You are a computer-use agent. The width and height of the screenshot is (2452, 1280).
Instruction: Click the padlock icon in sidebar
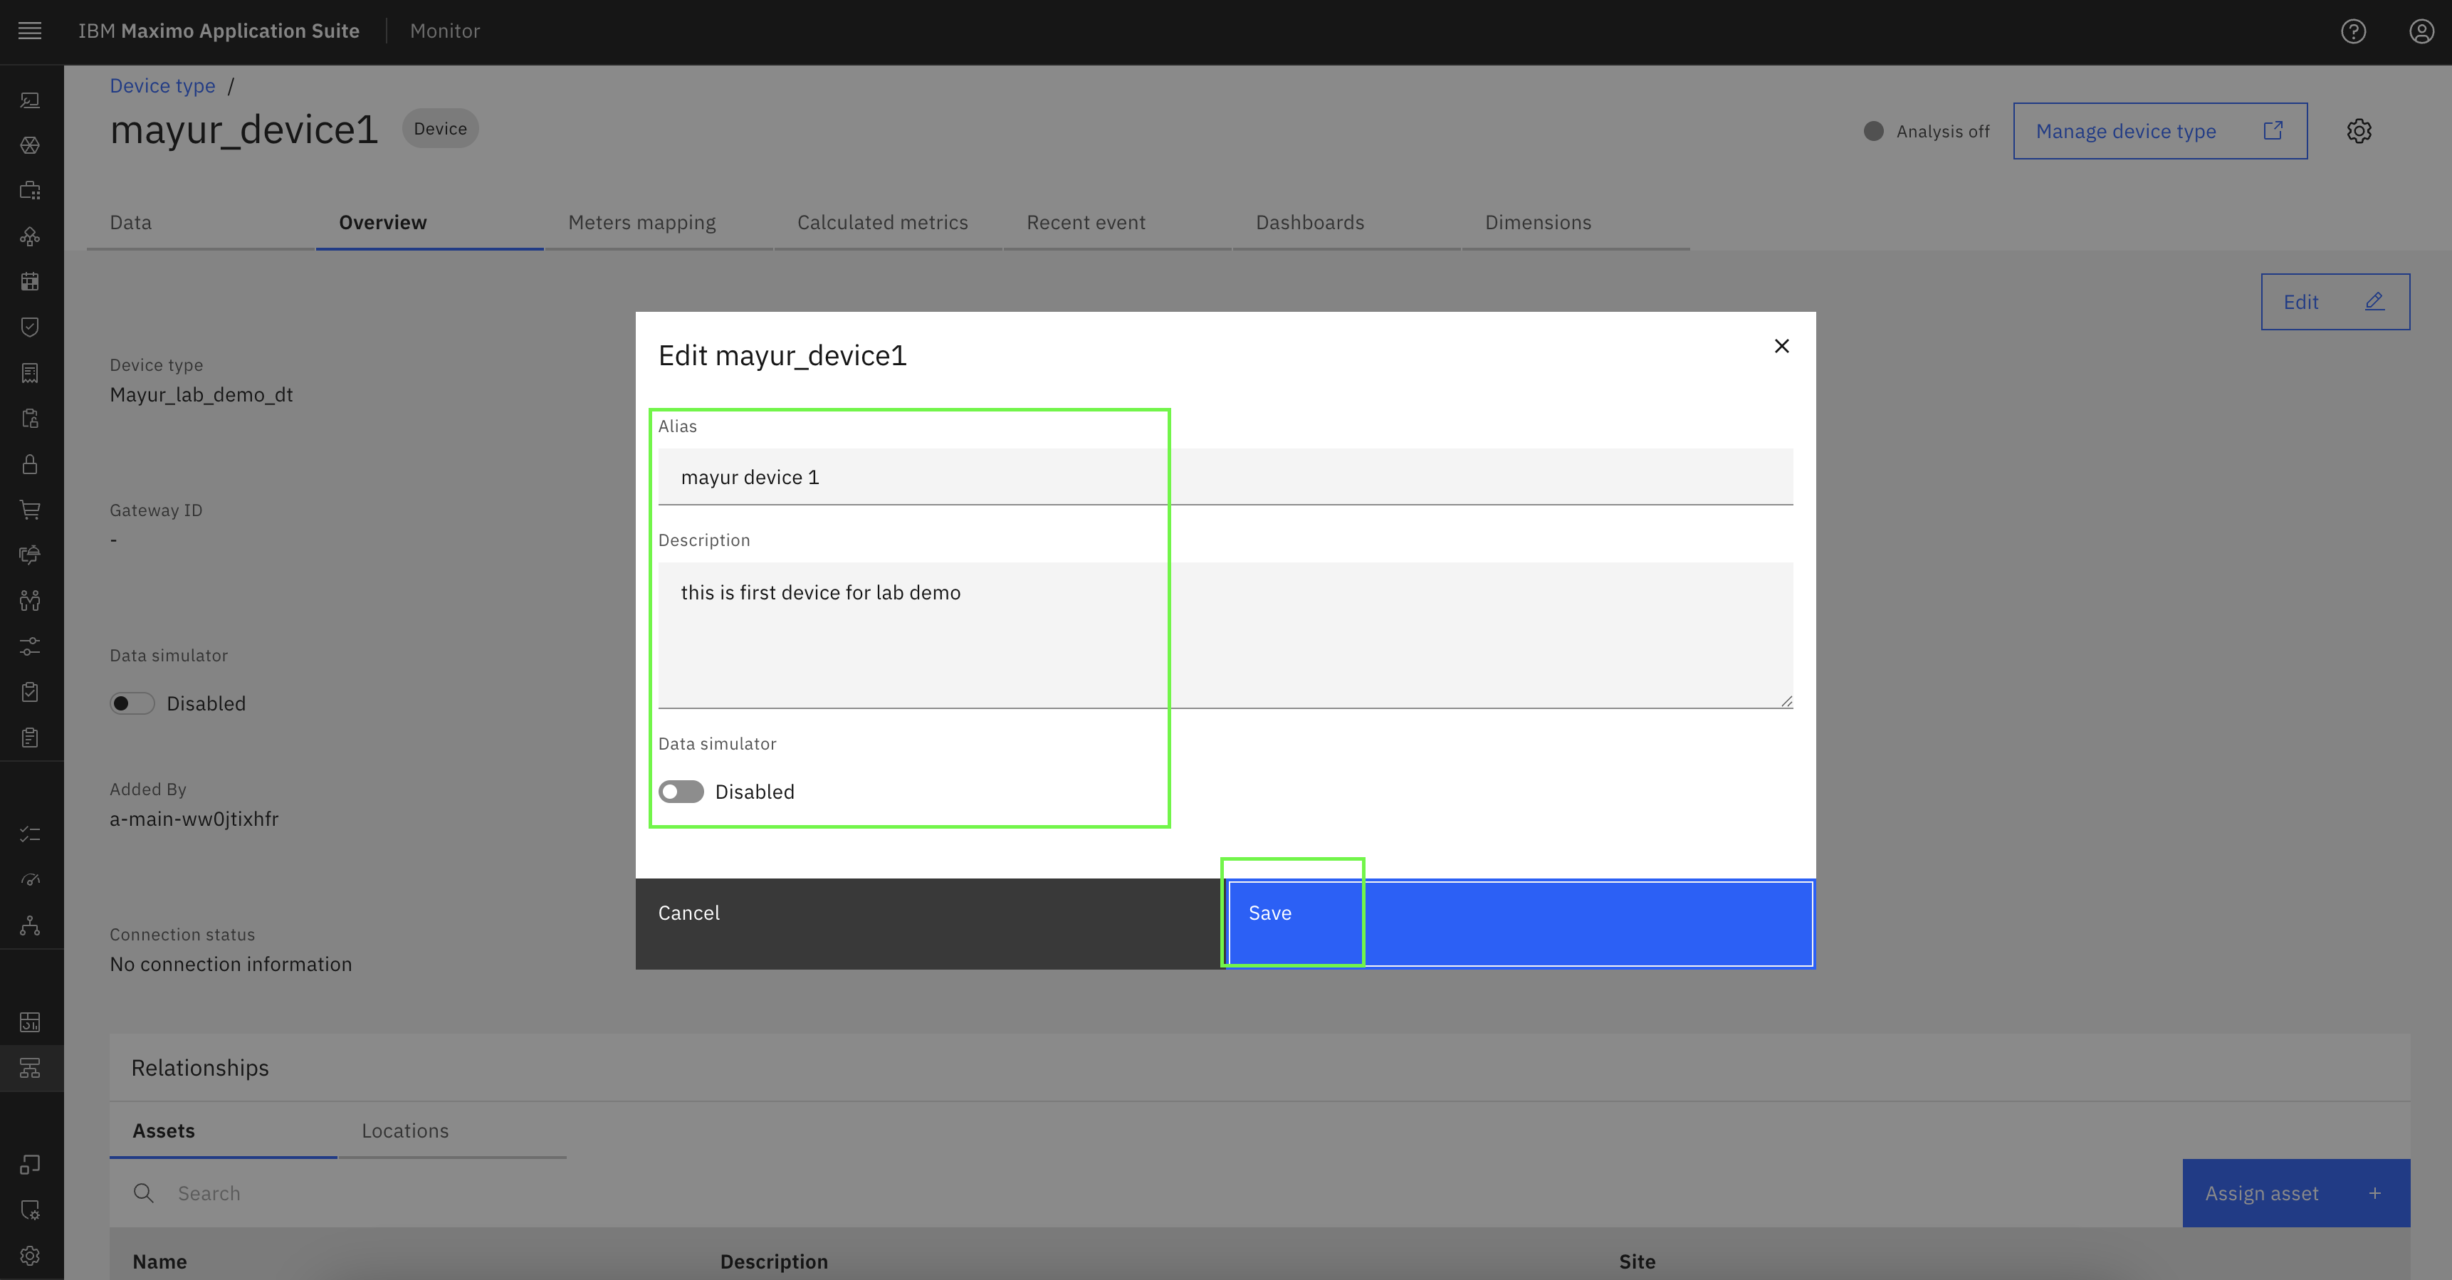coord(31,463)
